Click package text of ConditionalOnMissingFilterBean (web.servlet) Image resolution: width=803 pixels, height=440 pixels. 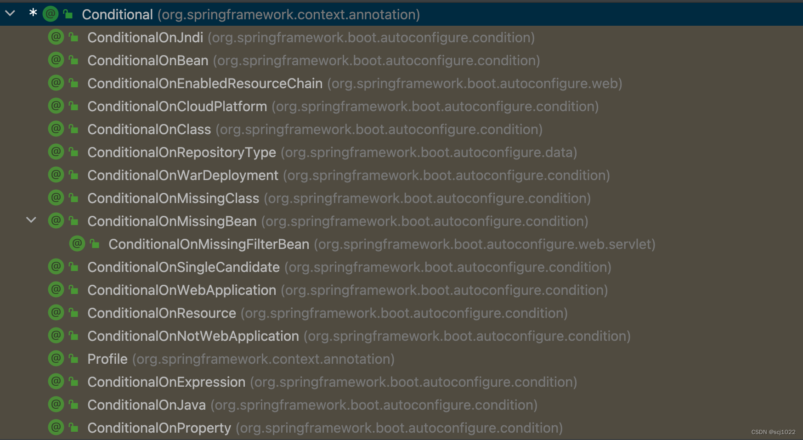pyautogui.click(x=485, y=244)
